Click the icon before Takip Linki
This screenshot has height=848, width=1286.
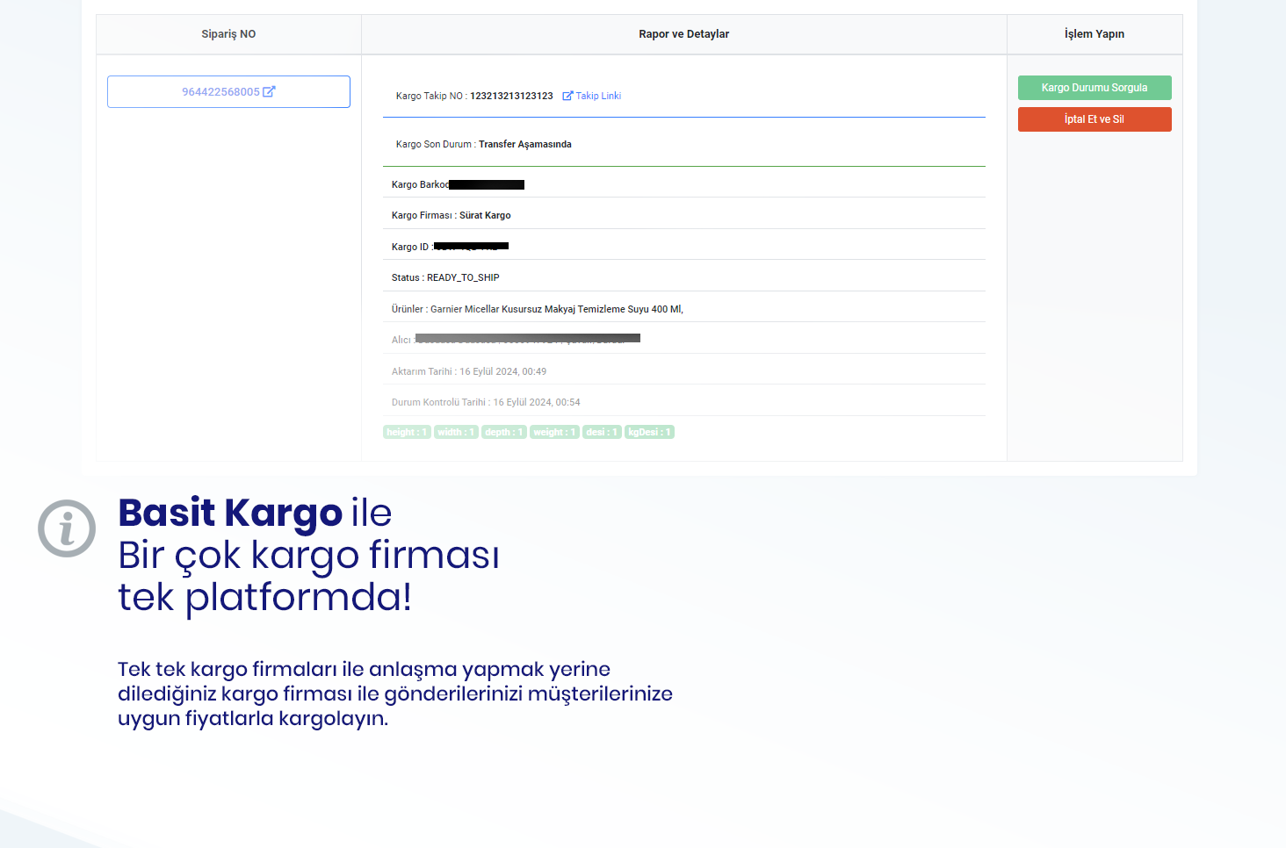[x=567, y=96]
